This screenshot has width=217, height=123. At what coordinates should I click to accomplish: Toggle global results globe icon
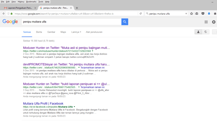[206, 32]
